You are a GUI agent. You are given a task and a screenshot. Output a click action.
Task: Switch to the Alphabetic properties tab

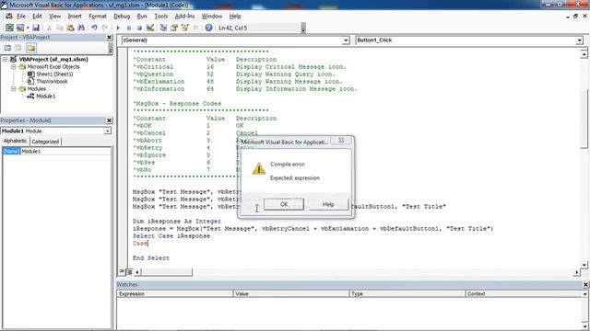(x=15, y=141)
